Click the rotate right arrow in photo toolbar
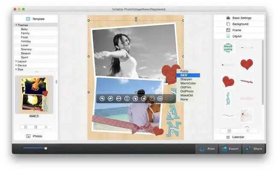Image resolution: width=278 pixels, height=171 pixels. (110, 98)
